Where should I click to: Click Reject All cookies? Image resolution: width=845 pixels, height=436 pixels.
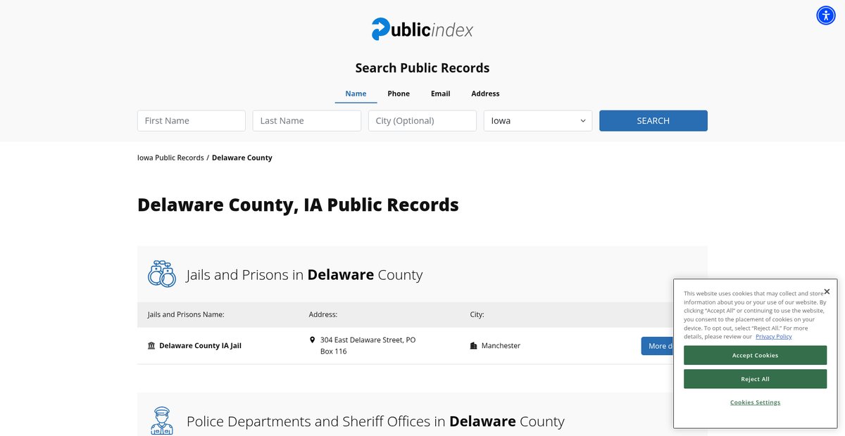tap(755, 379)
